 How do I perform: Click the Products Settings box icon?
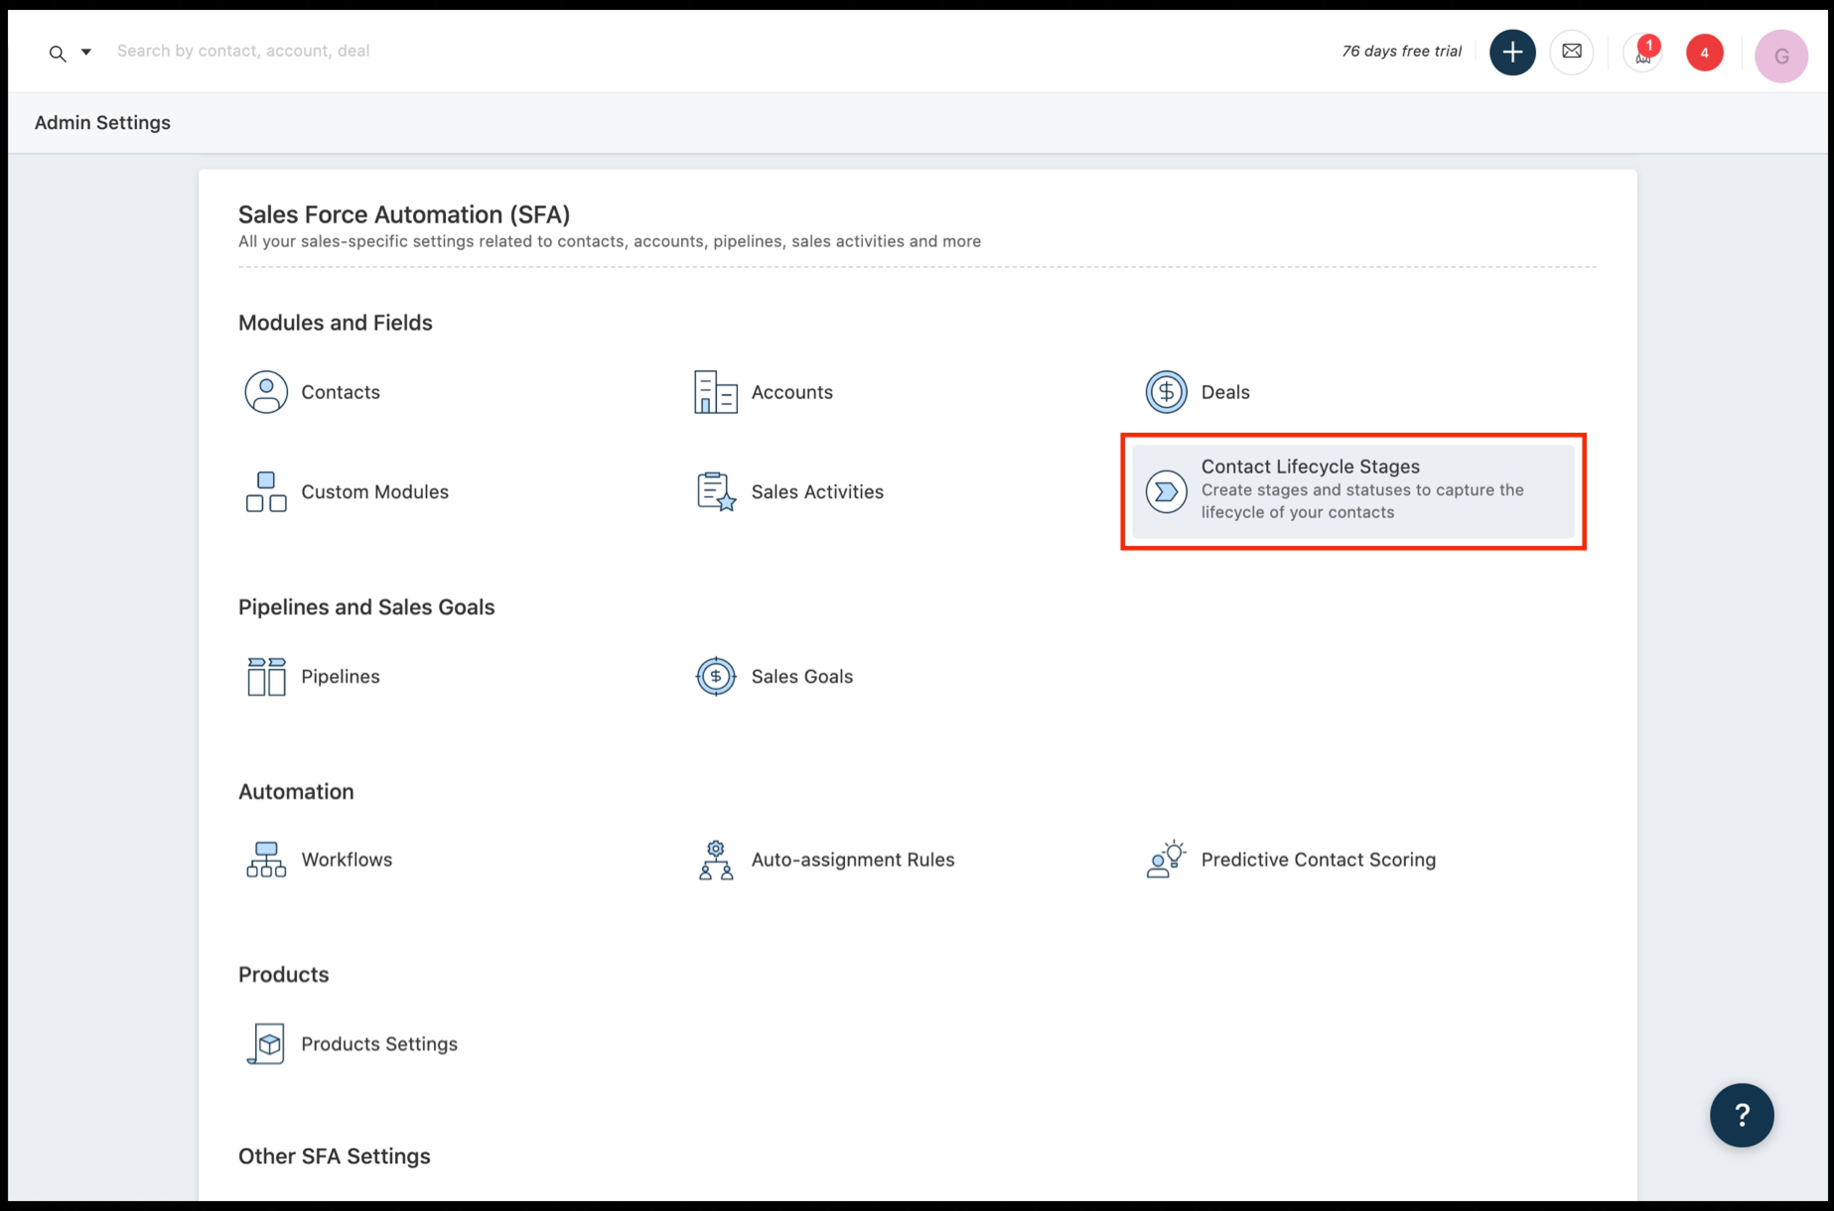pos(266,1044)
